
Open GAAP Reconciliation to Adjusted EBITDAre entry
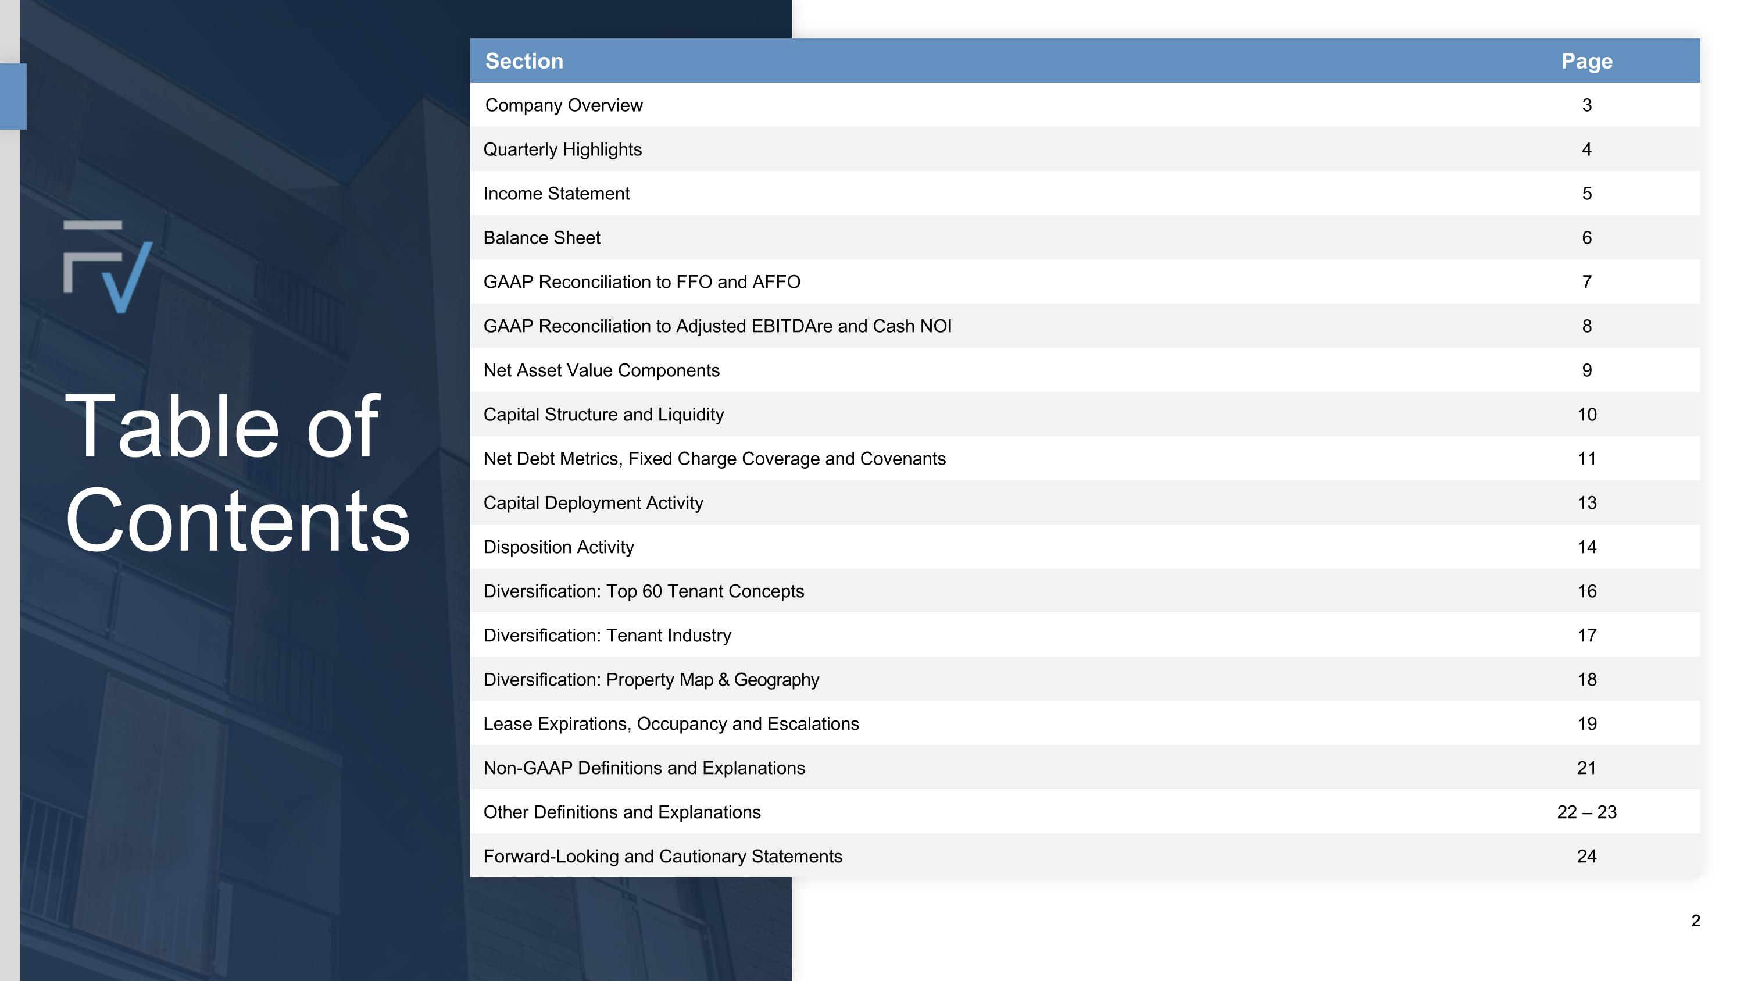(717, 326)
